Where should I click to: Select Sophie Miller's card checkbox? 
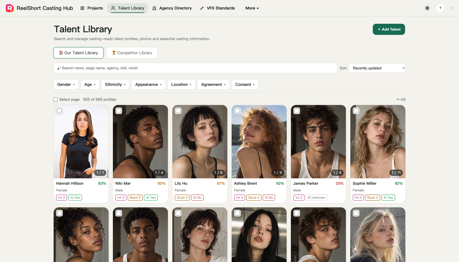[356, 111]
